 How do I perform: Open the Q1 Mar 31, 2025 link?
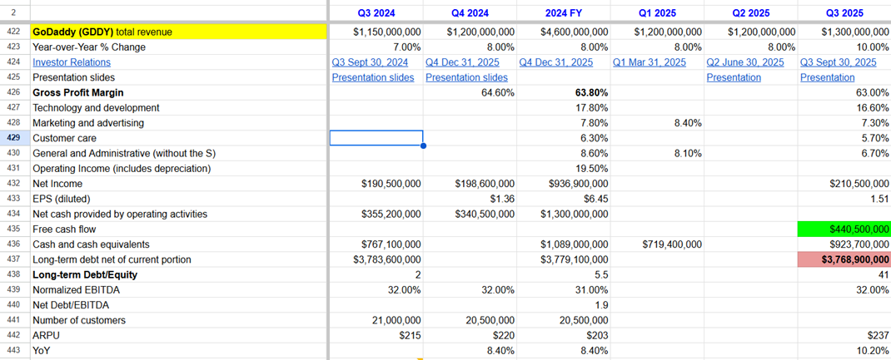point(650,62)
